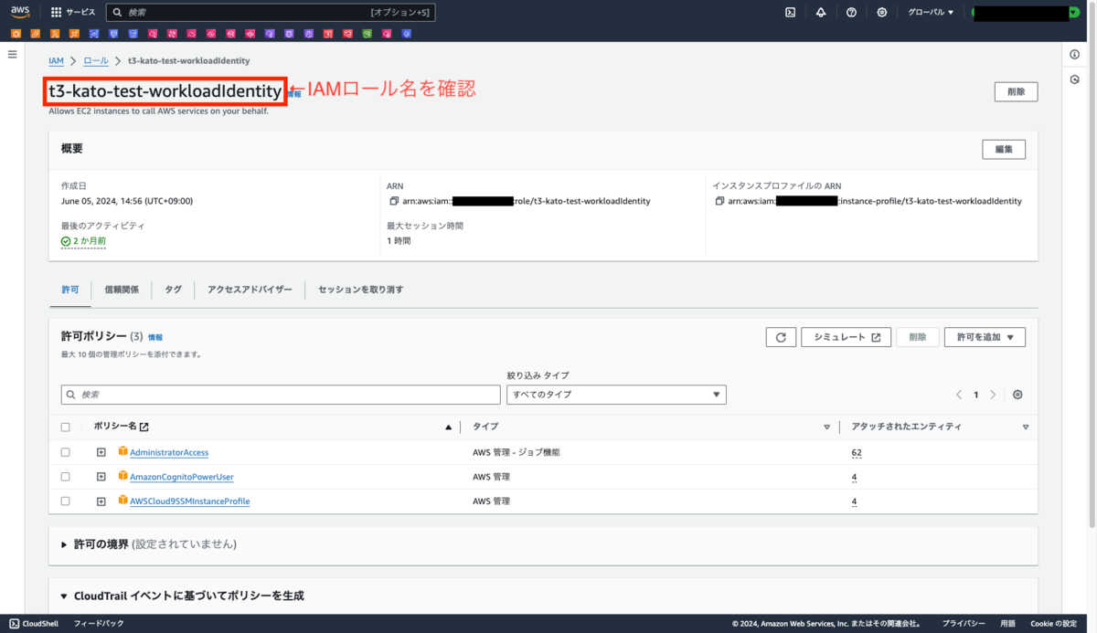Go to previous page of policies
This screenshot has height=633, width=1097.
959,395
